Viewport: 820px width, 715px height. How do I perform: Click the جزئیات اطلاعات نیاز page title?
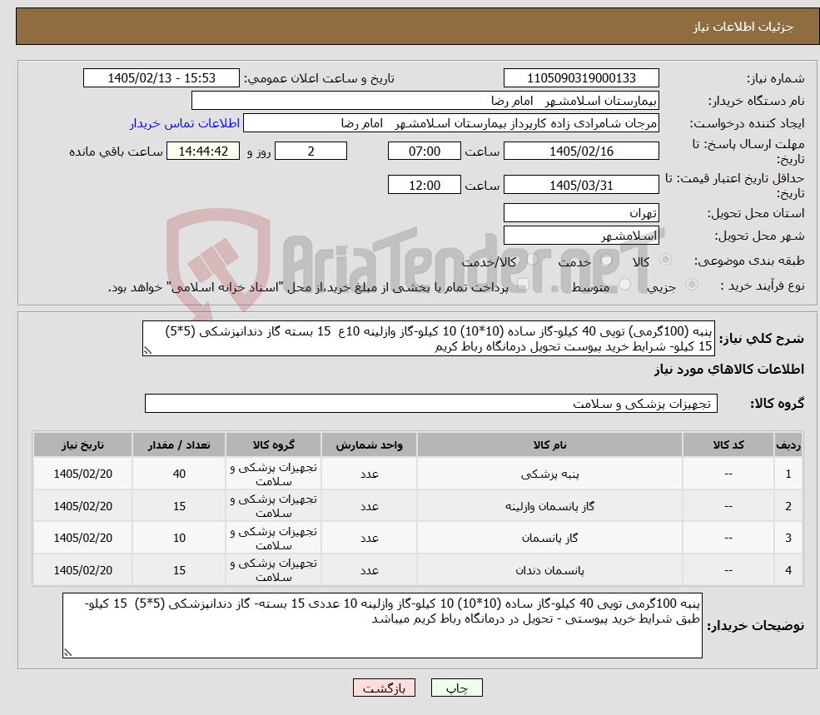pyautogui.click(x=743, y=27)
